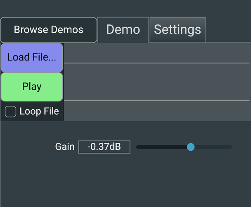Lower gain by clicking track left of thumb
Image resolution: width=251 pixels, height=207 pixels.
coord(161,147)
